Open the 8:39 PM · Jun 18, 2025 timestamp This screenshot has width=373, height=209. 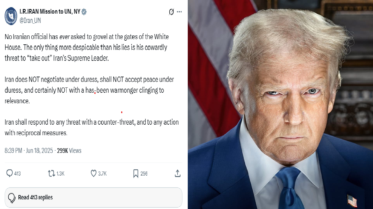click(x=29, y=151)
